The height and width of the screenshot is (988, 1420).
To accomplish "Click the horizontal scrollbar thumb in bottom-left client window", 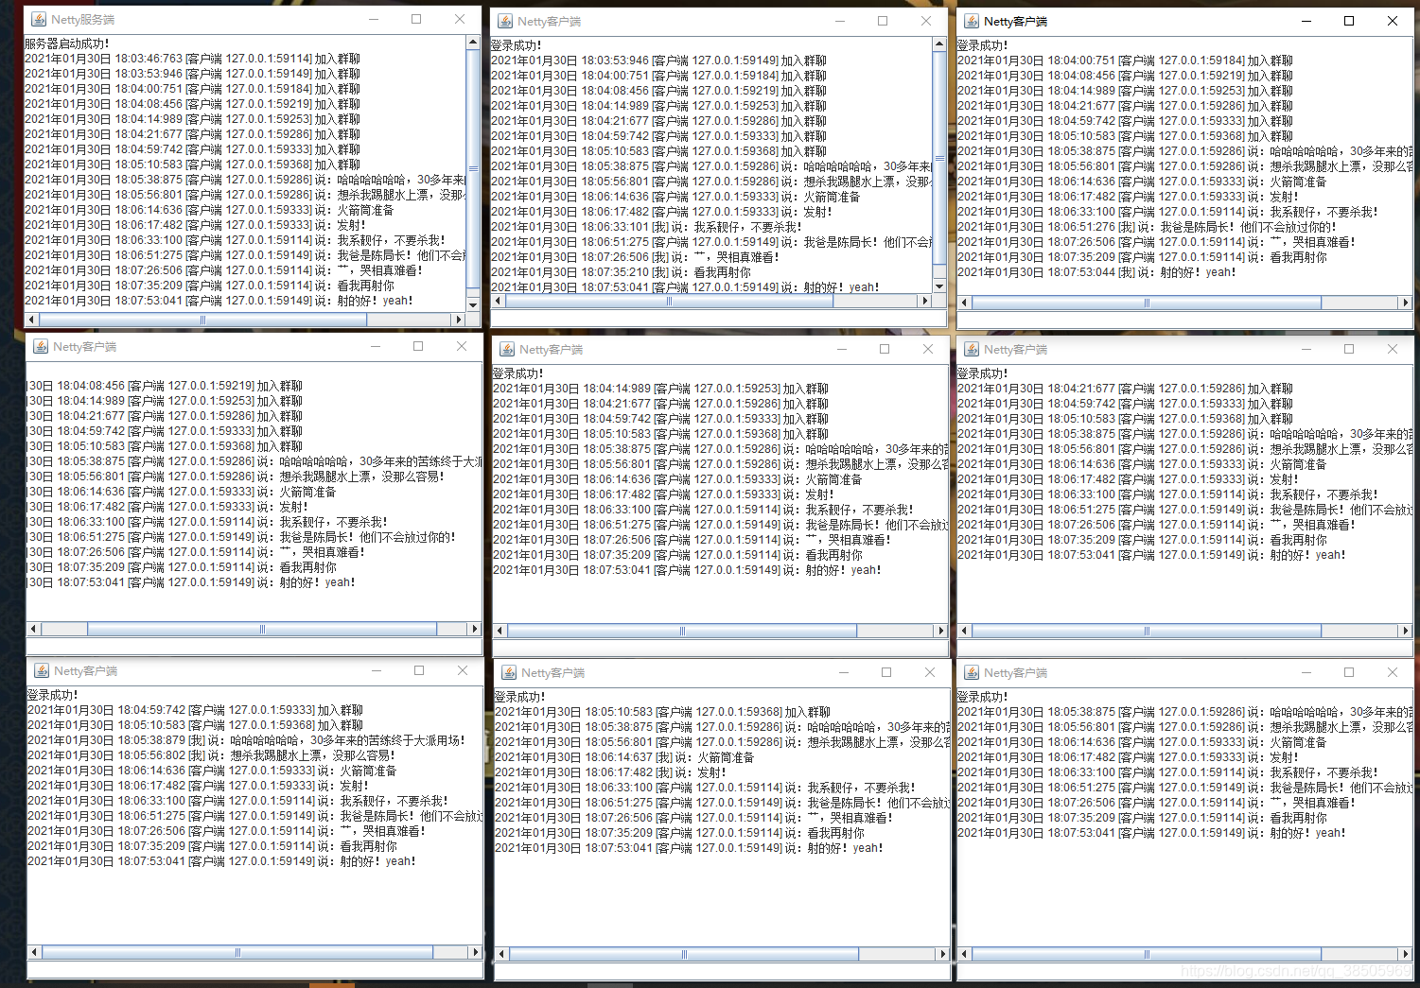I will (x=237, y=952).
